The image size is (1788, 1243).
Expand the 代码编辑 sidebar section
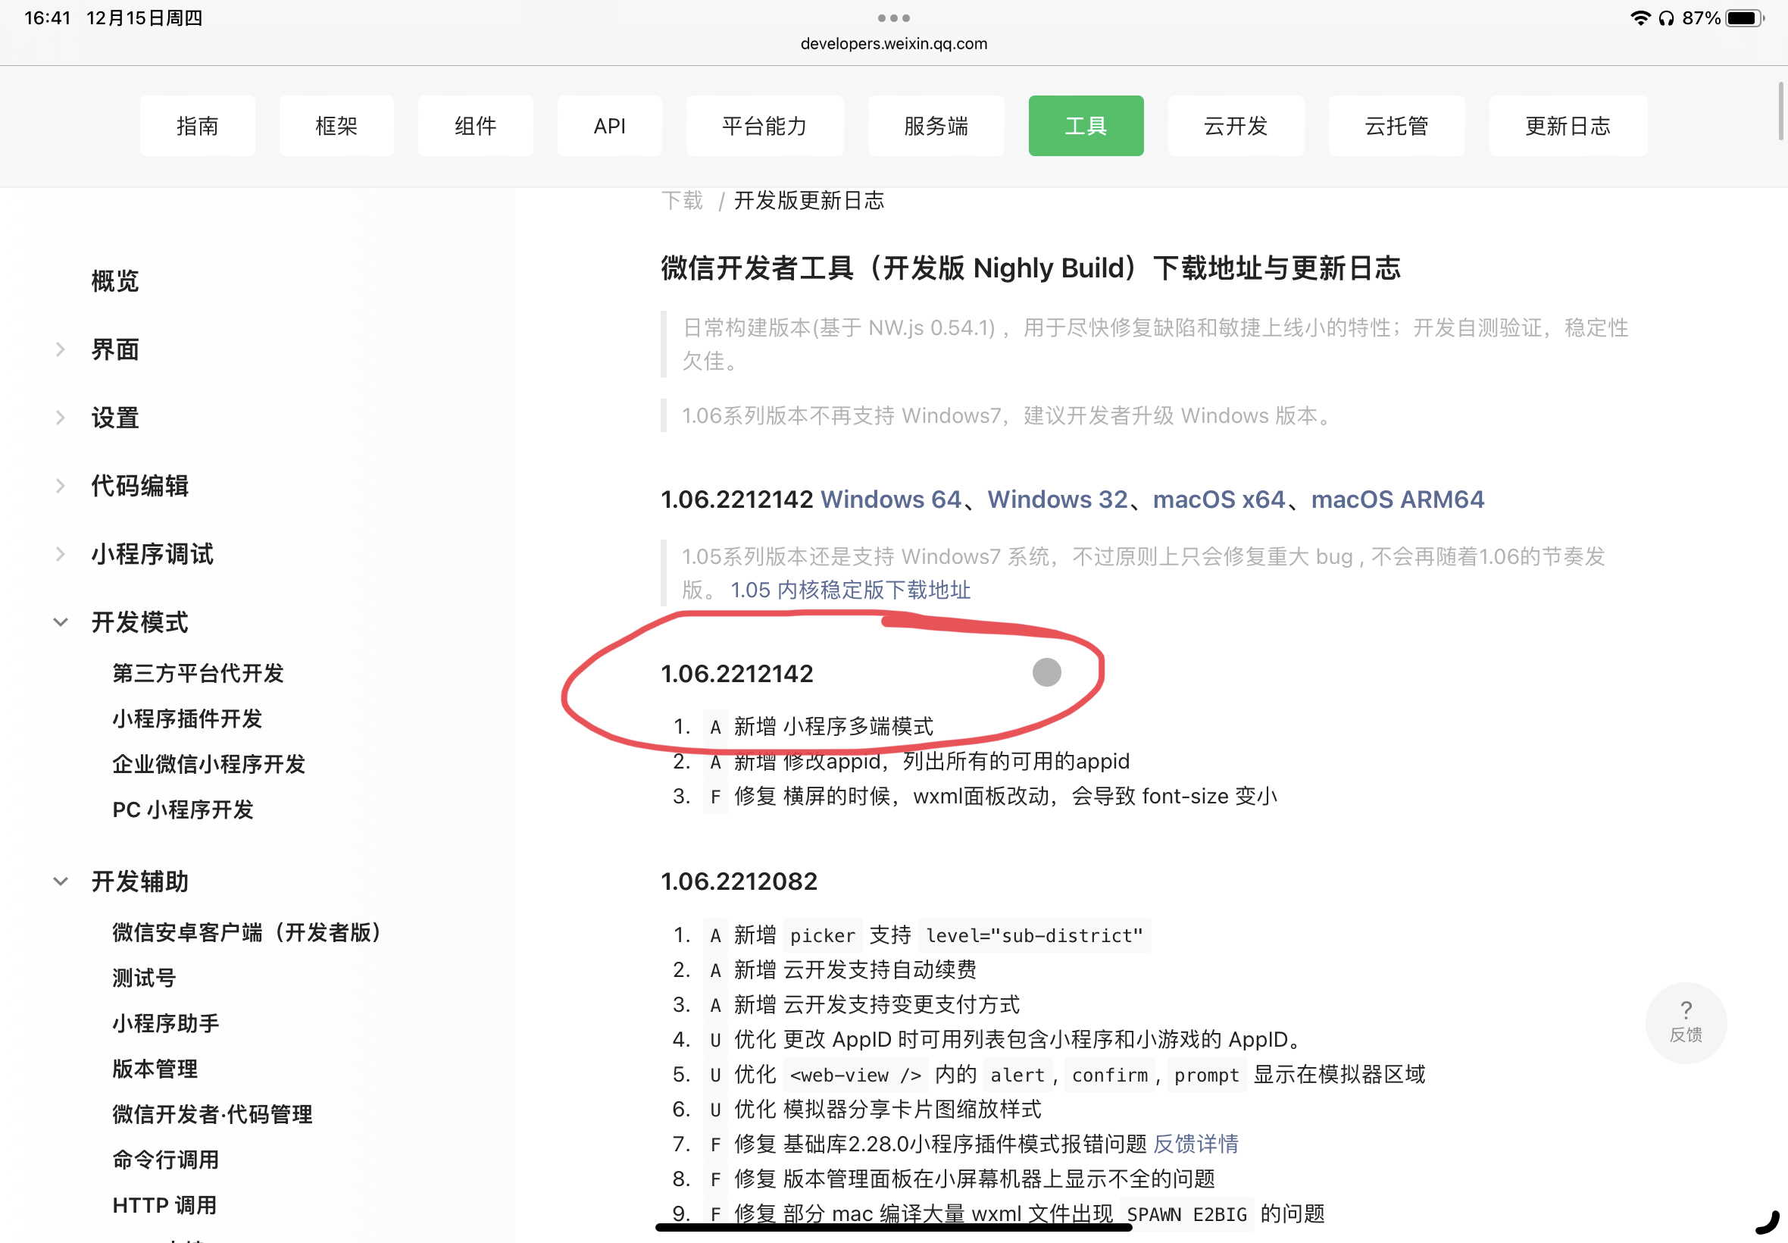coord(61,486)
